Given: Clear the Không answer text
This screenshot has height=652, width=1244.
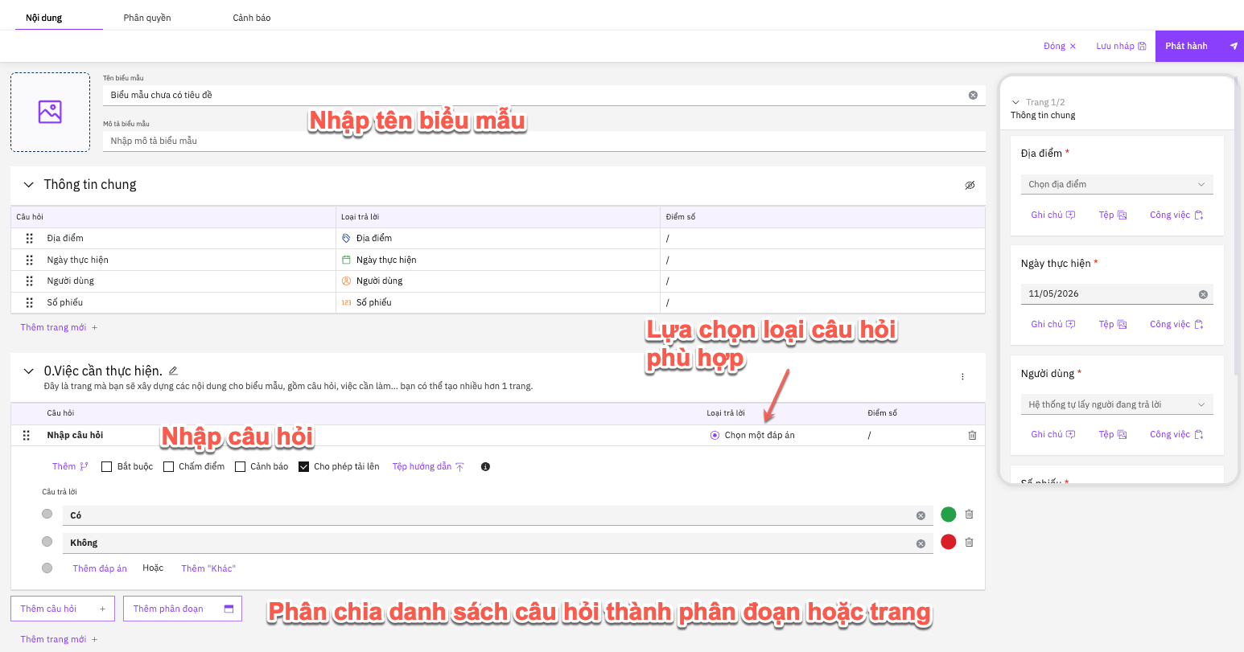Looking at the screenshot, I should [921, 543].
